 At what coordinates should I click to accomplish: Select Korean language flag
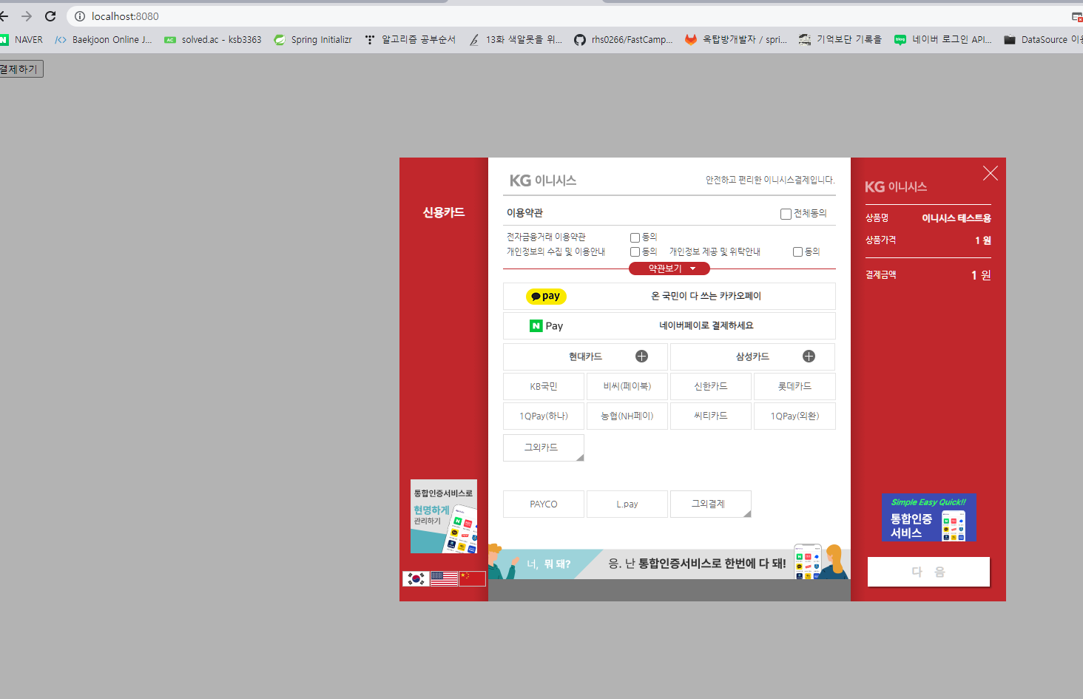click(416, 578)
